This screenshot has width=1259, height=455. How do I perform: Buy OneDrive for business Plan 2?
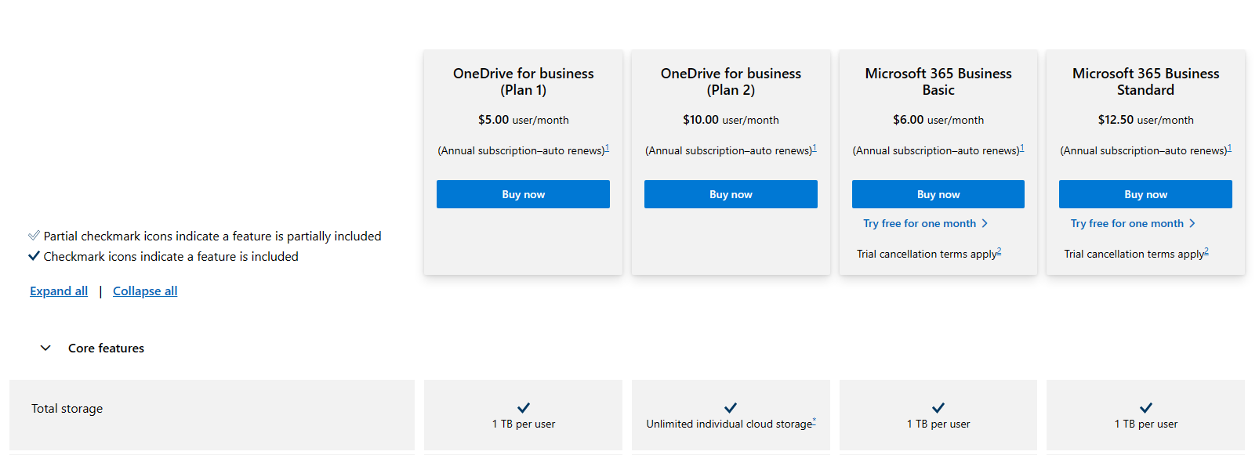click(x=731, y=194)
